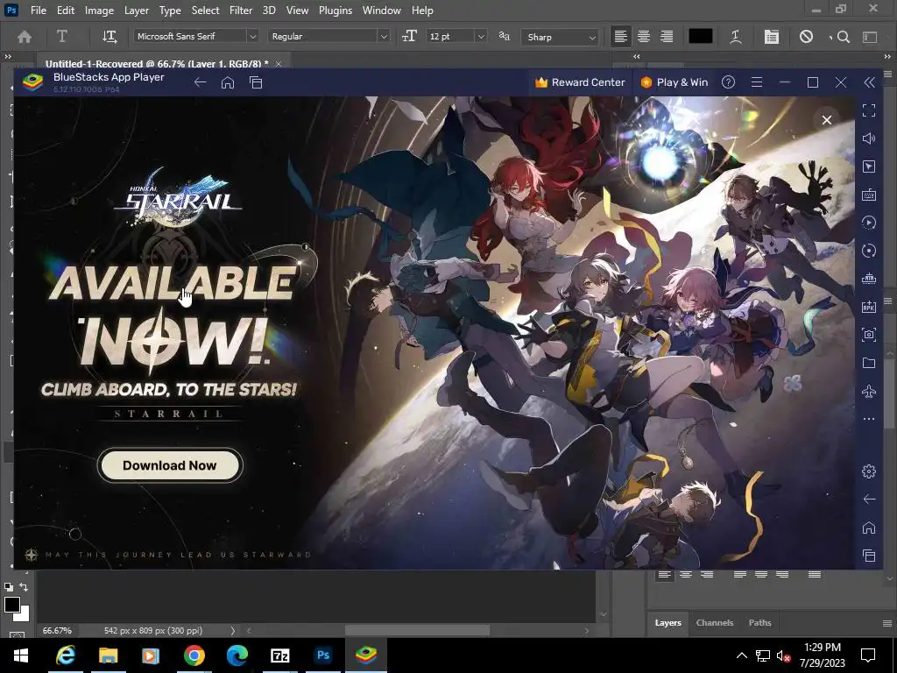Toggle text orientation in options bar
Image resolution: width=897 pixels, height=673 pixels.
(109, 37)
